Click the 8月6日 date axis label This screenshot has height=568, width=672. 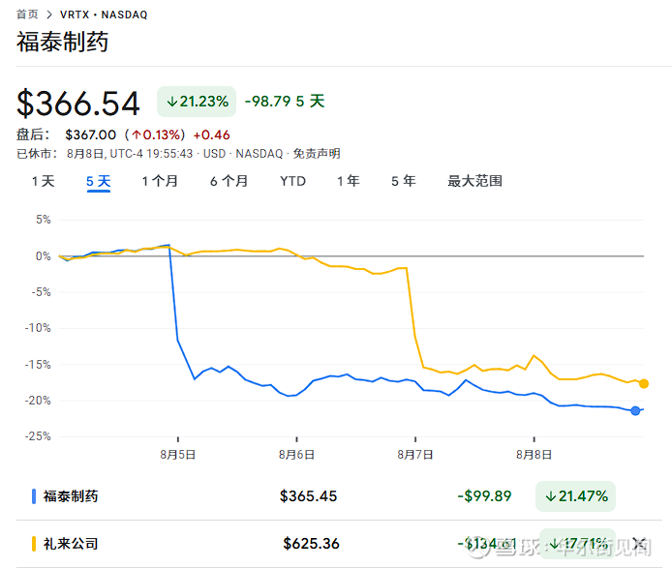(296, 455)
